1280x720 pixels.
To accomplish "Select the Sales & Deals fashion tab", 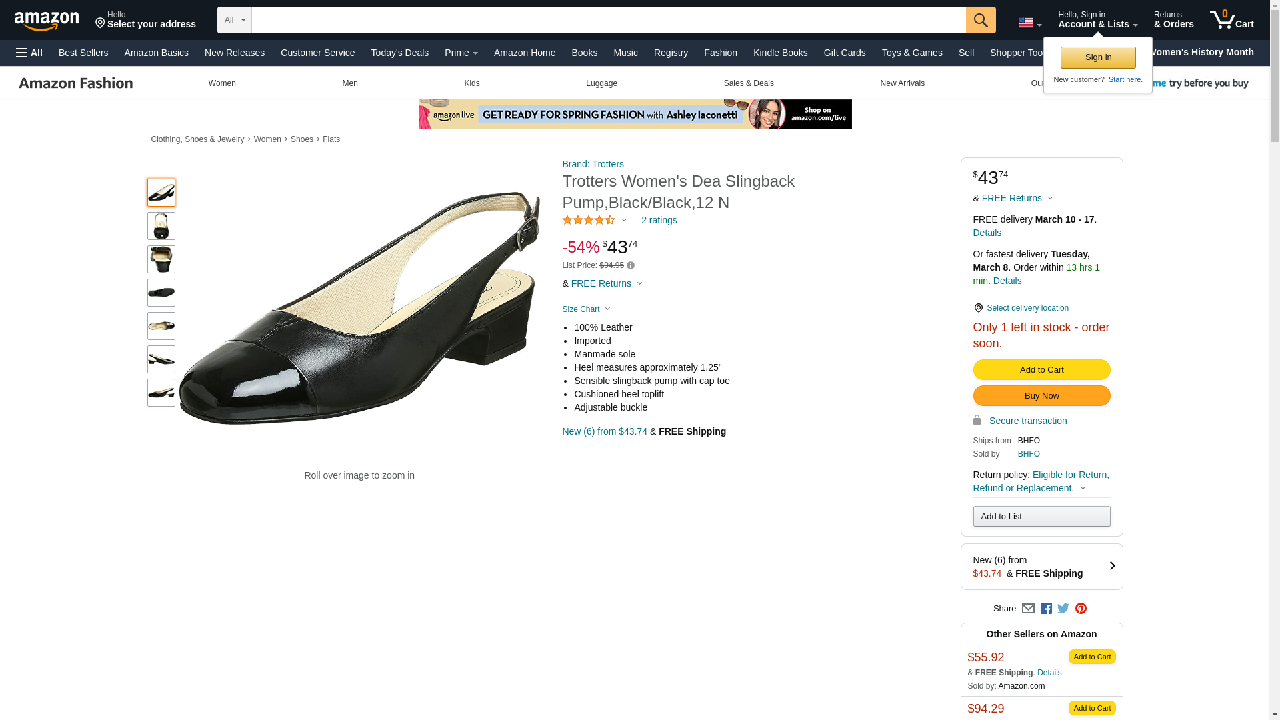I will [x=748, y=83].
